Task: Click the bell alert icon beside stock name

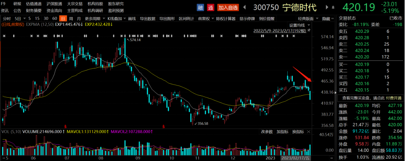Action: (x=333, y=7)
